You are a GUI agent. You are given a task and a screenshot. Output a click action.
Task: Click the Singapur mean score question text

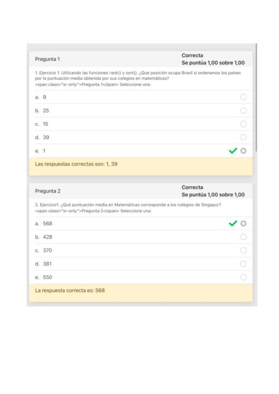click(128, 204)
